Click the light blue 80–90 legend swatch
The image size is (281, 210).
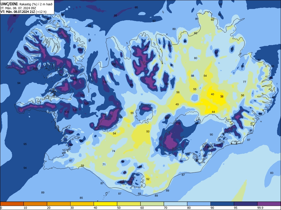(199, 204)
